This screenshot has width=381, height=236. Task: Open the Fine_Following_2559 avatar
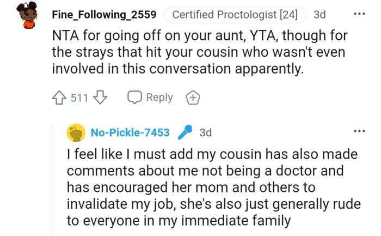(x=27, y=15)
